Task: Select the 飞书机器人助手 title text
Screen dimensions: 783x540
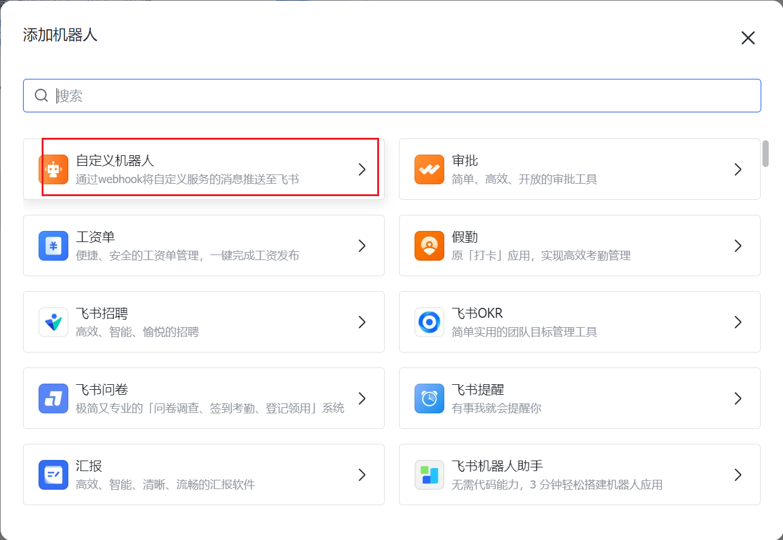Action: pos(498,466)
